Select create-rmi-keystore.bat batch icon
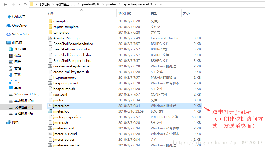The image size is (265, 148). click(x=50, y=66)
